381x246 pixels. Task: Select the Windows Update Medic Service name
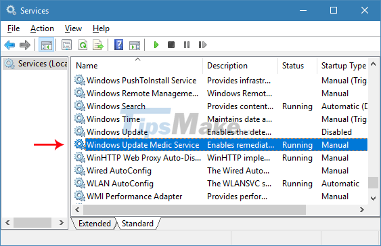point(143,145)
